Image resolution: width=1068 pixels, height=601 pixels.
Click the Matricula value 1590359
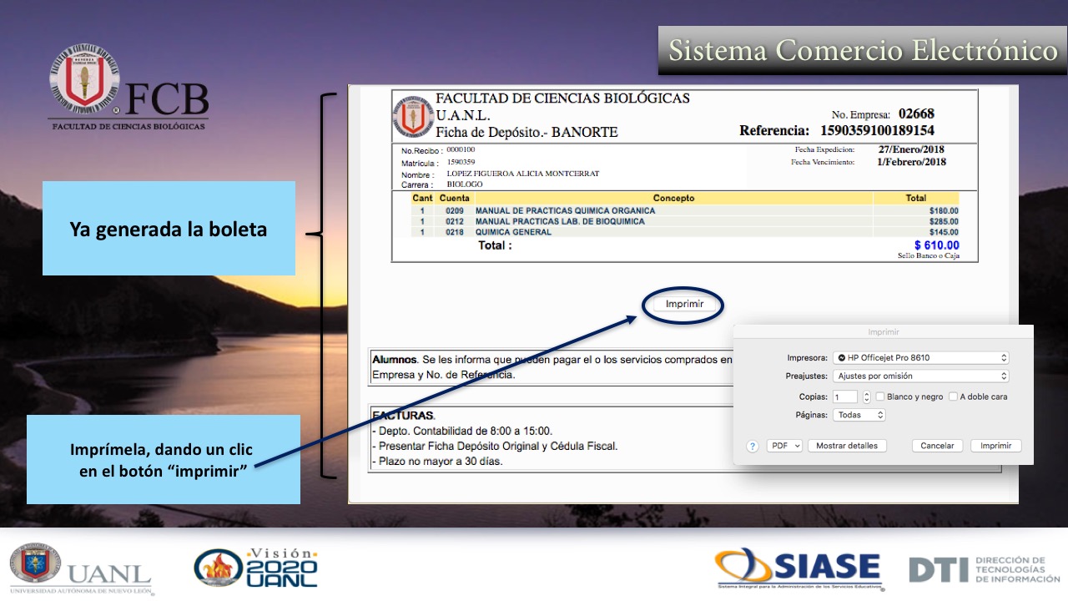pos(461,162)
